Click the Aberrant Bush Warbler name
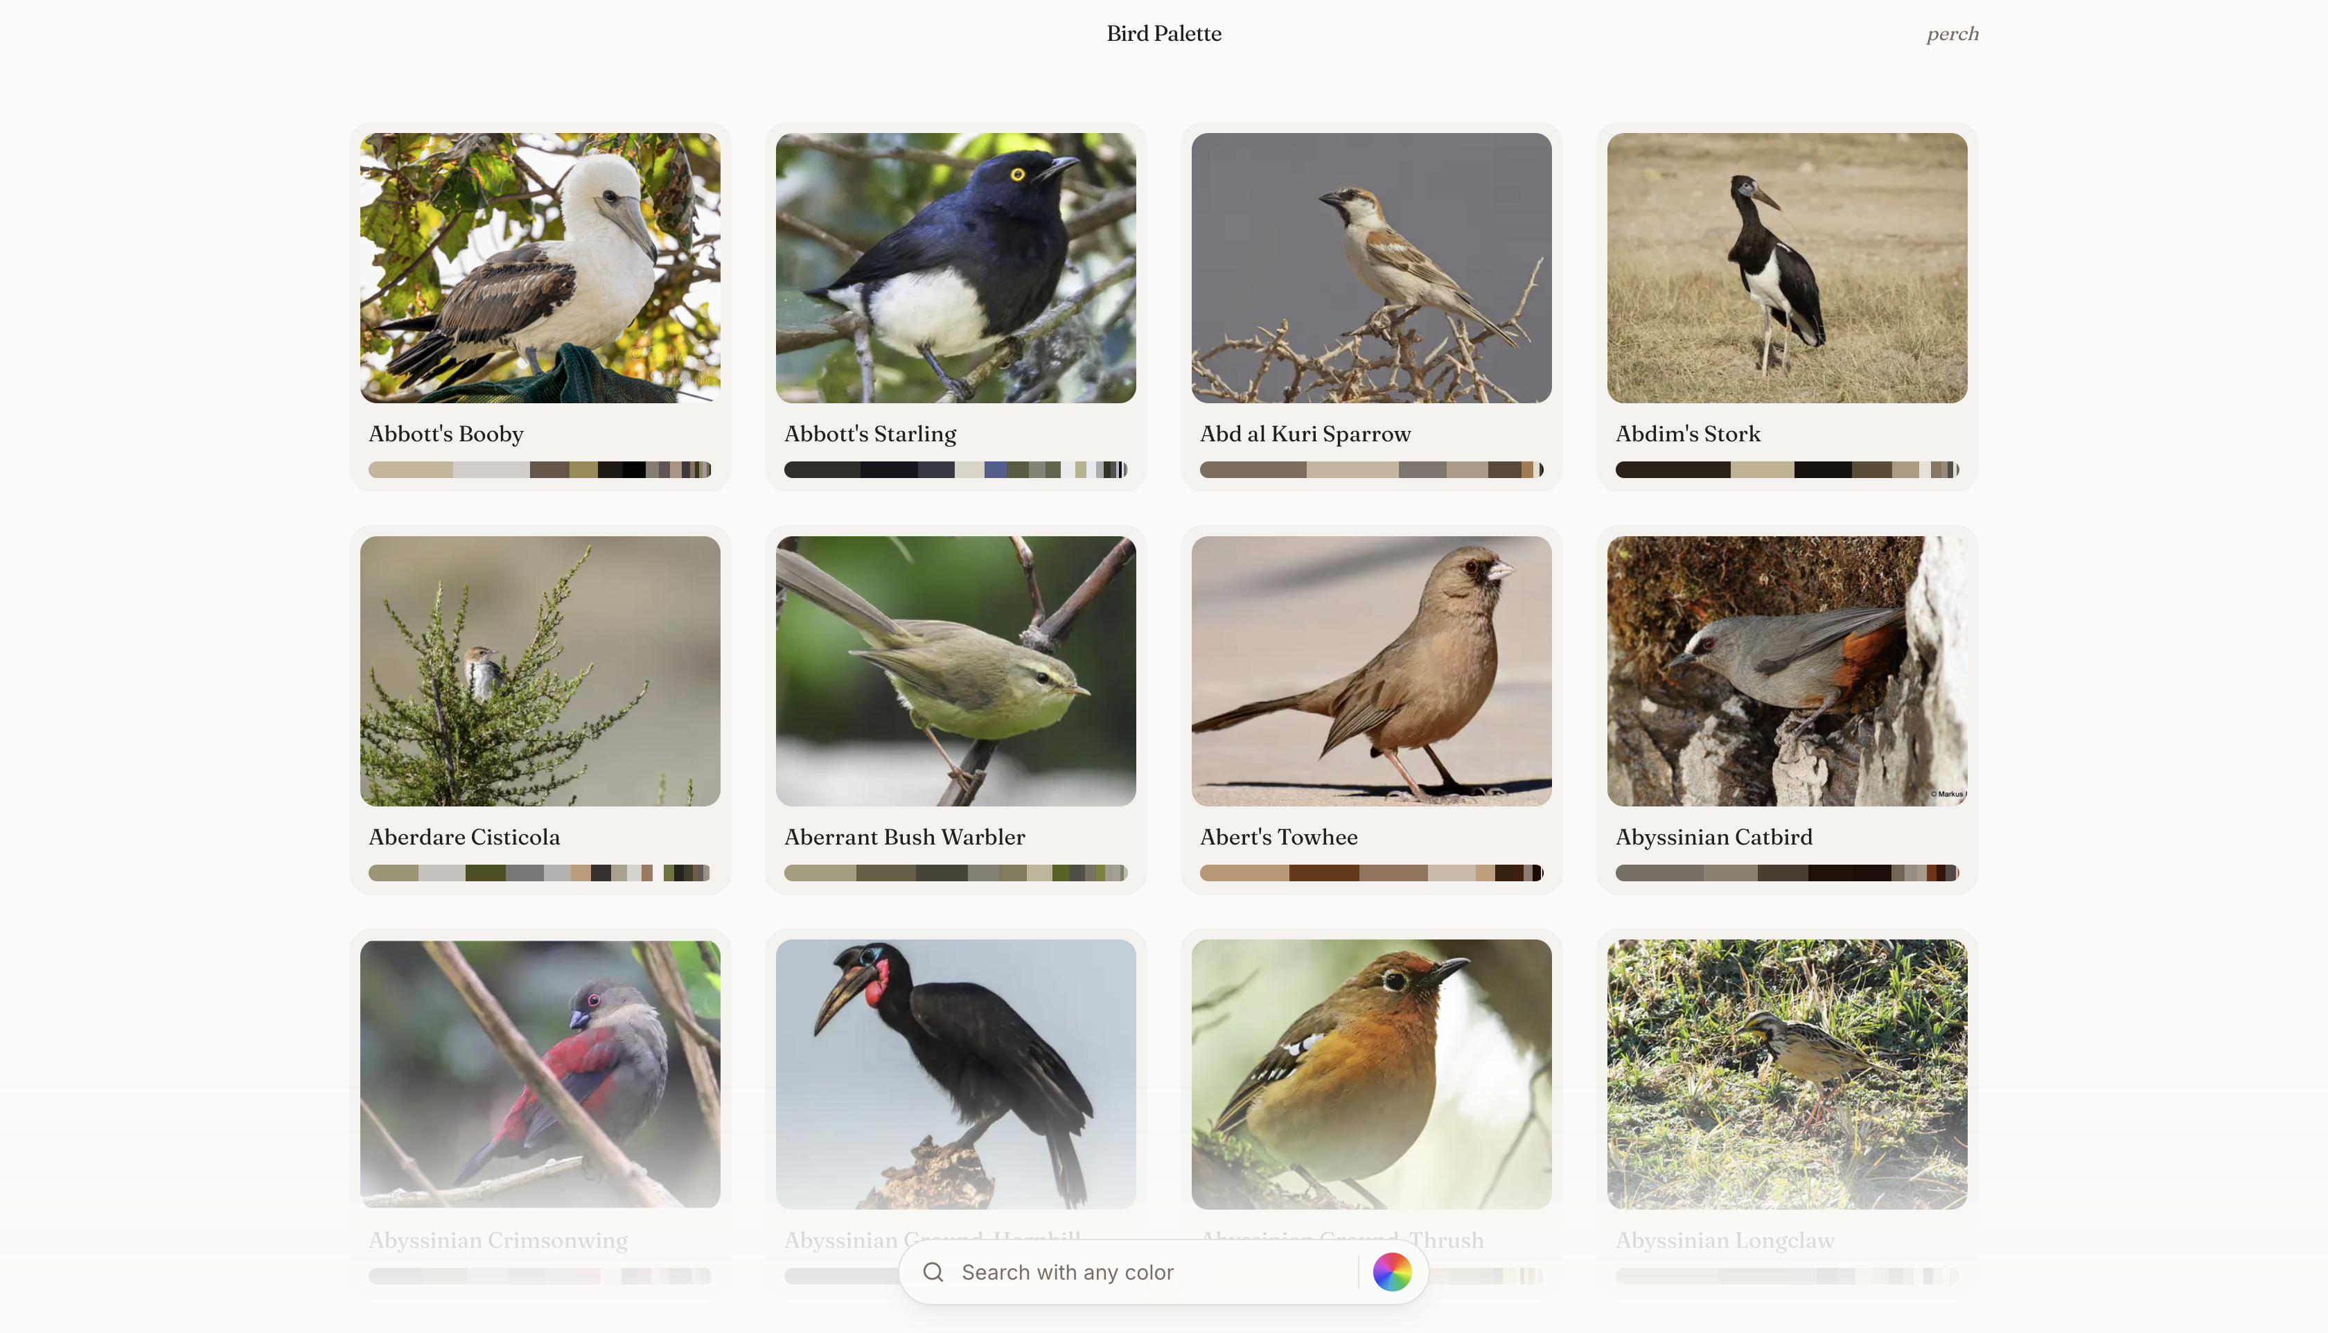The height and width of the screenshot is (1333, 2328). (904, 837)
